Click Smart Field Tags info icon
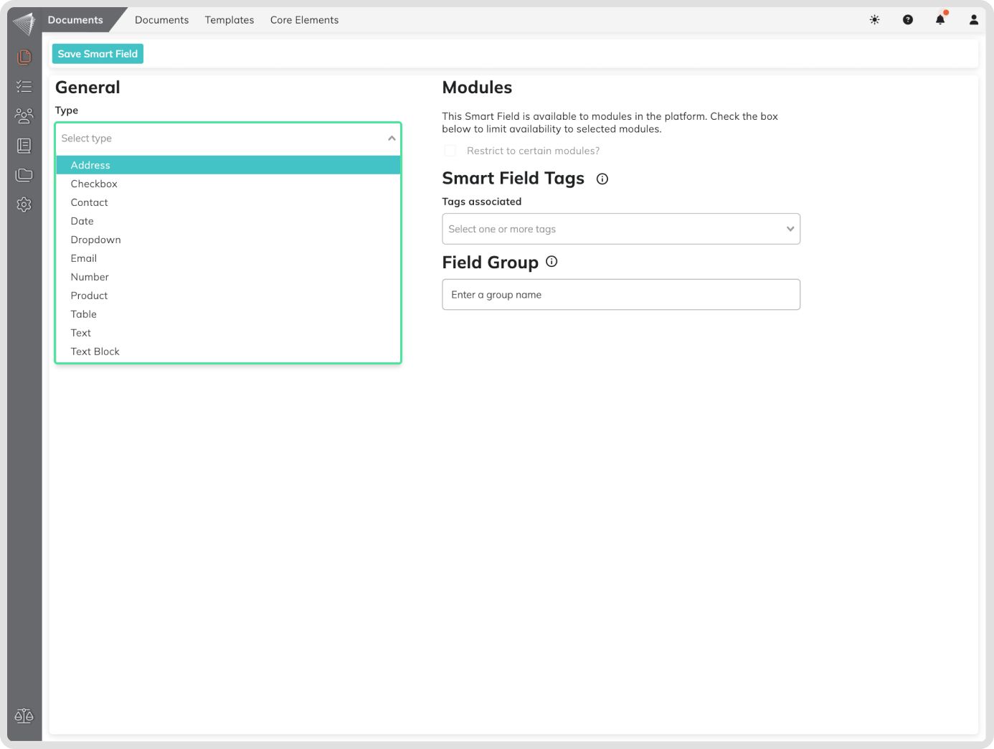The image size is (994, 749). tap(602, 179)
